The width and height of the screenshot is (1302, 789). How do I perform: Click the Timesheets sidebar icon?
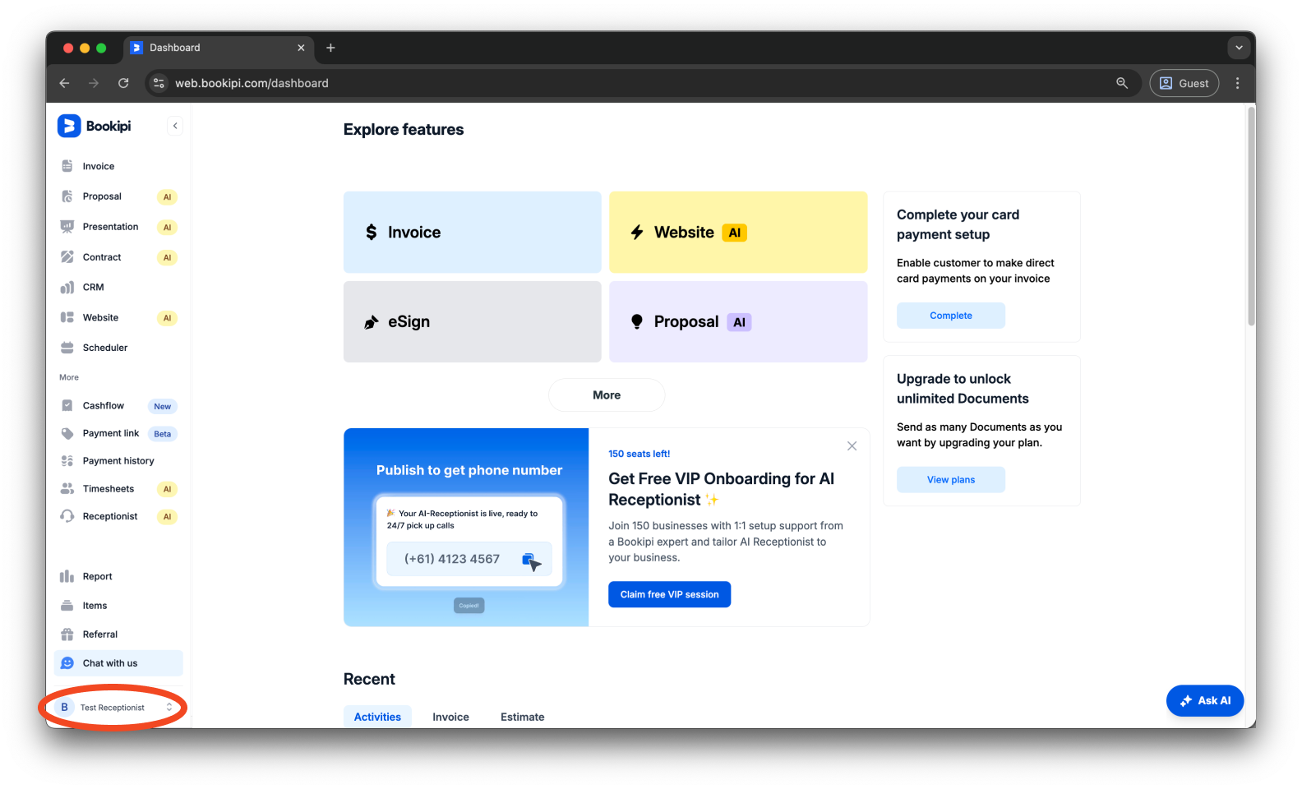[x=67, y=489]
